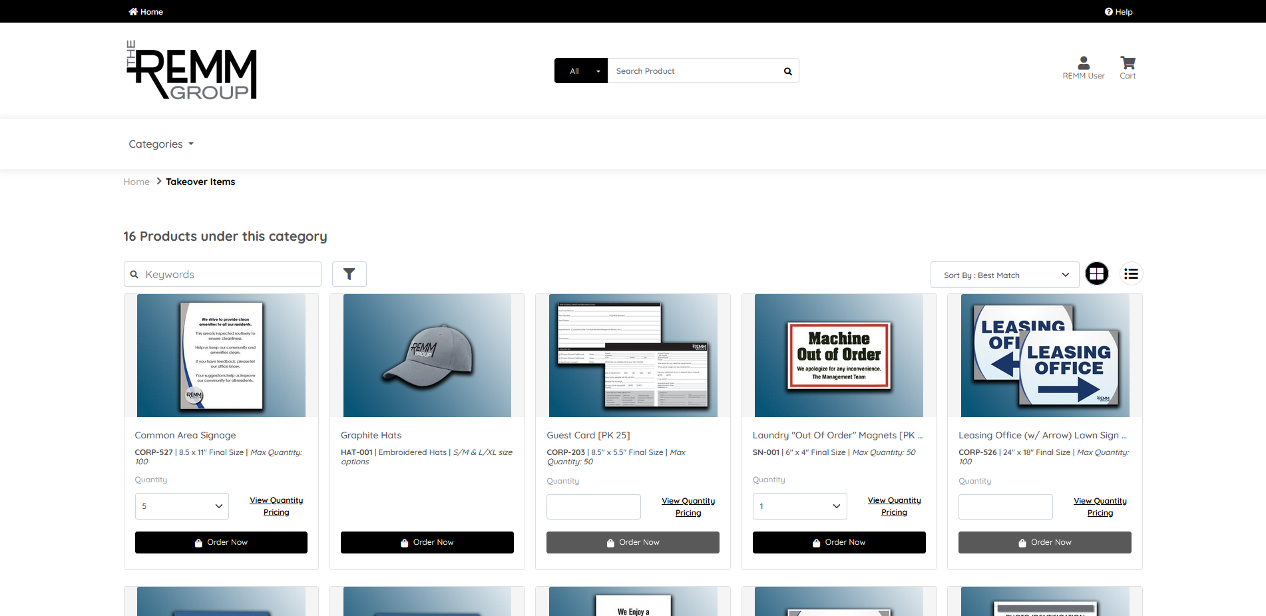The height and width of the screenshot is (616, 1266).
Task: Open the REMM User account icon
Action: coord(1083,64)
